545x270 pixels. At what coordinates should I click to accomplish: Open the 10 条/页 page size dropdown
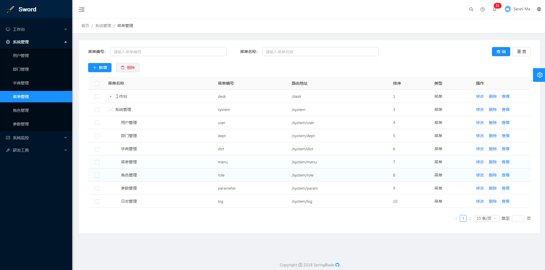(x=486, y=218)
